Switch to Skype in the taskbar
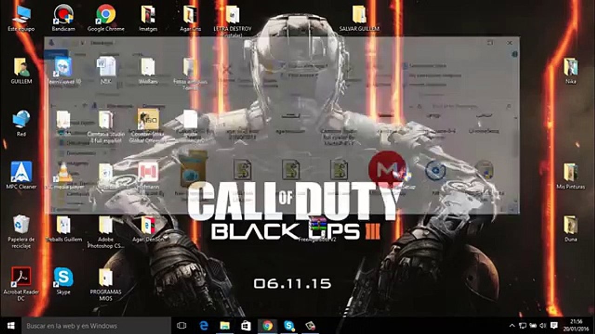595x334 pixels. pyautogui.click(x=289, y=326)
